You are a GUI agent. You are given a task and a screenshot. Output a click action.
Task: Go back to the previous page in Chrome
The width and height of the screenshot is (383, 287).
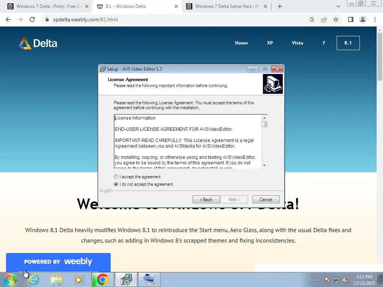point(8,19)
